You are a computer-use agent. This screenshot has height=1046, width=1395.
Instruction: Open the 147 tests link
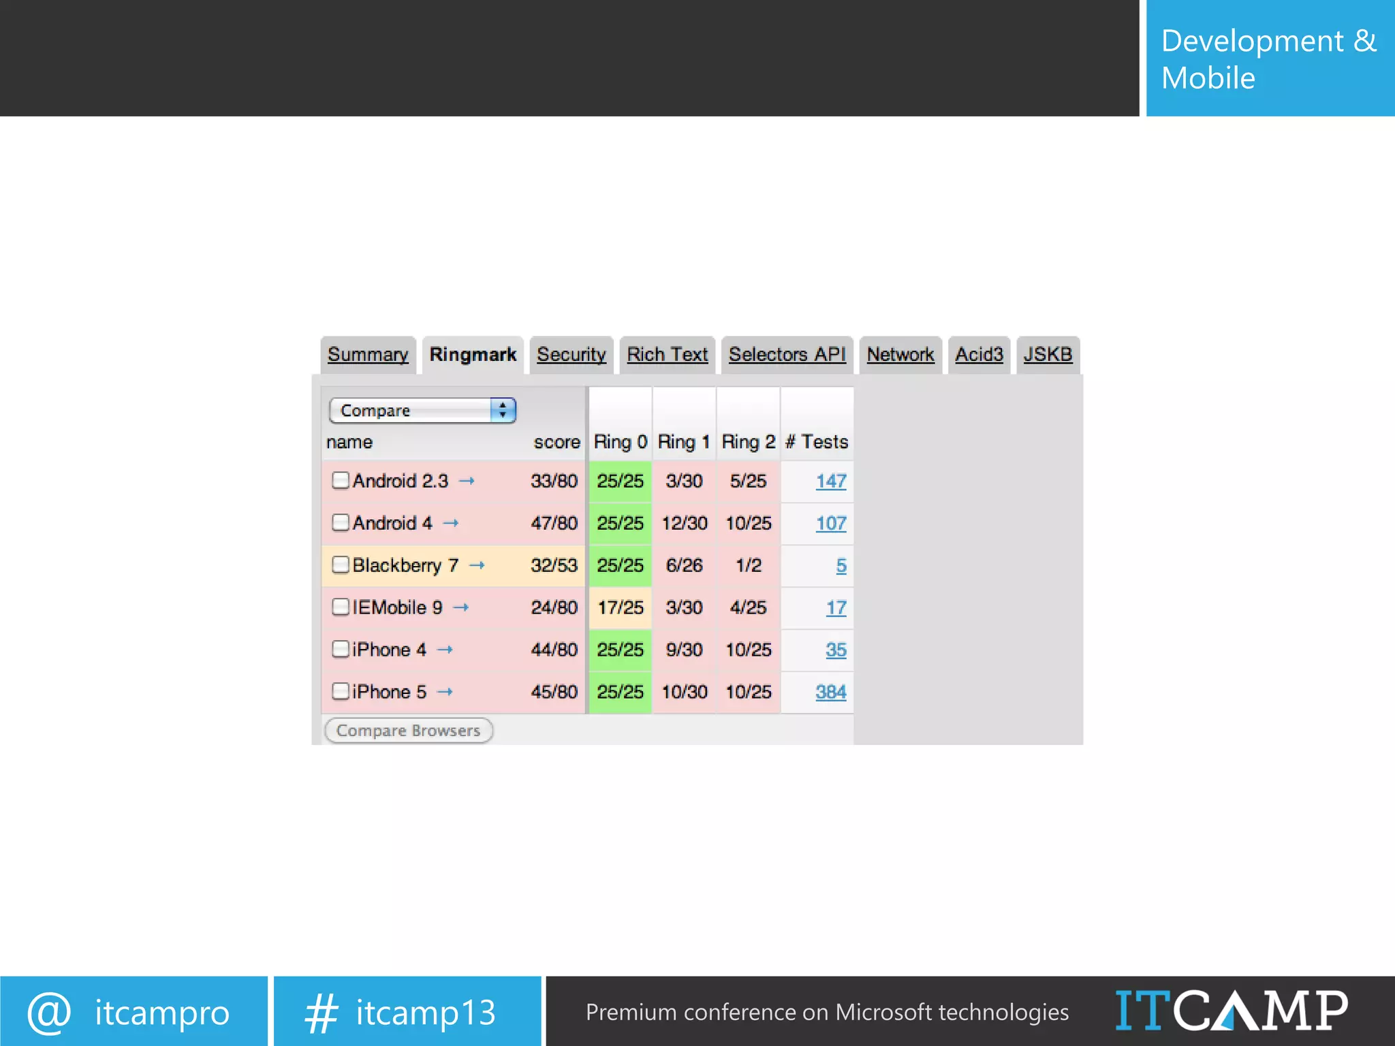click(x=831, y=481)
